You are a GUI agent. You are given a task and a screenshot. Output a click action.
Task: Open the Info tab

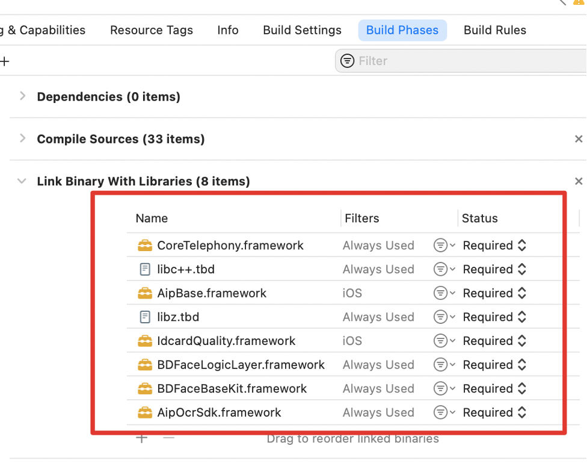[x=227, y=30]
